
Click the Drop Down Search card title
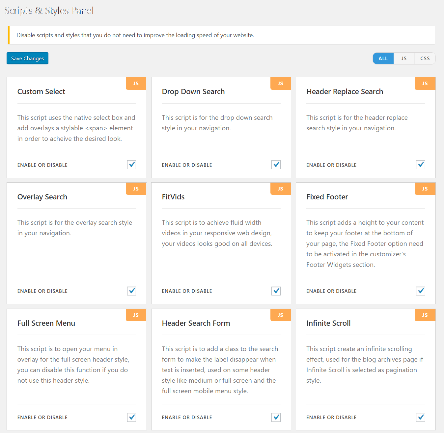pos(193,91)
